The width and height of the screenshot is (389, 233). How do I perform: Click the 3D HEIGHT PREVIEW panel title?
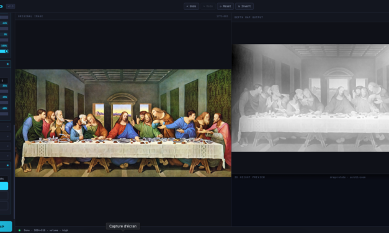pyautogui.click(x=249, y=177)
